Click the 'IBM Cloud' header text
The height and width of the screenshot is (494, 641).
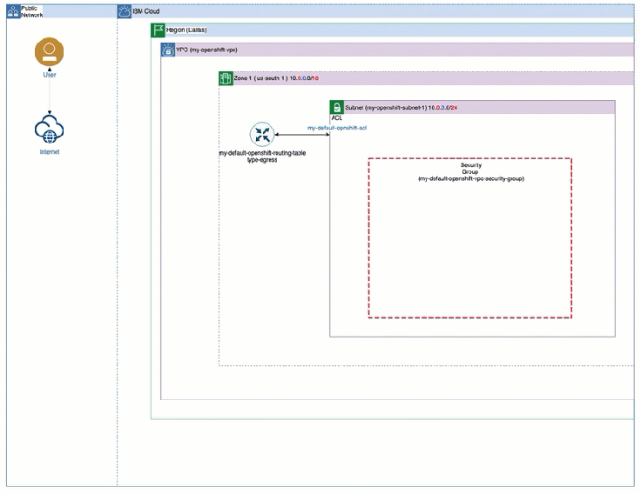[146, 11]
